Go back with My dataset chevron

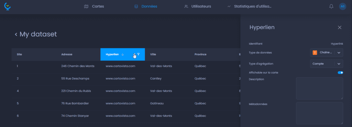click(16, 34)
